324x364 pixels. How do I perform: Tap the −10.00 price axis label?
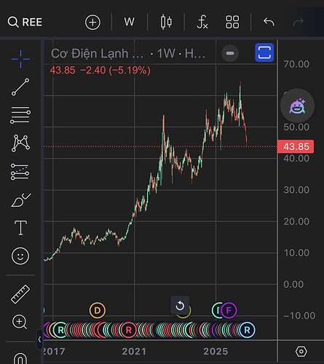(299, 316)
